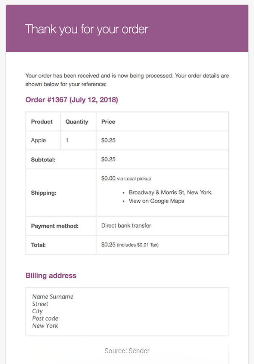Open the View on Google Maps link
The image size is (254, 364).
pyautogui.click(x=157, y=201)
